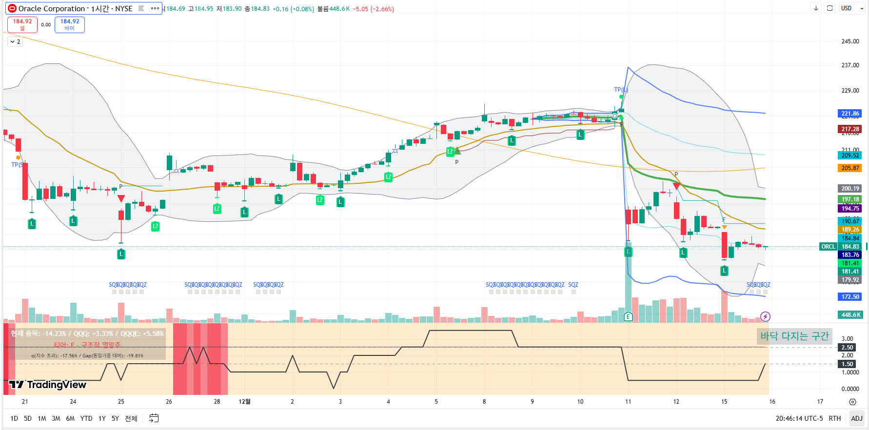Click the red 184.92 셀 sell button
The width and height of the screenshot is (869, 430).
tap(22, 24)
